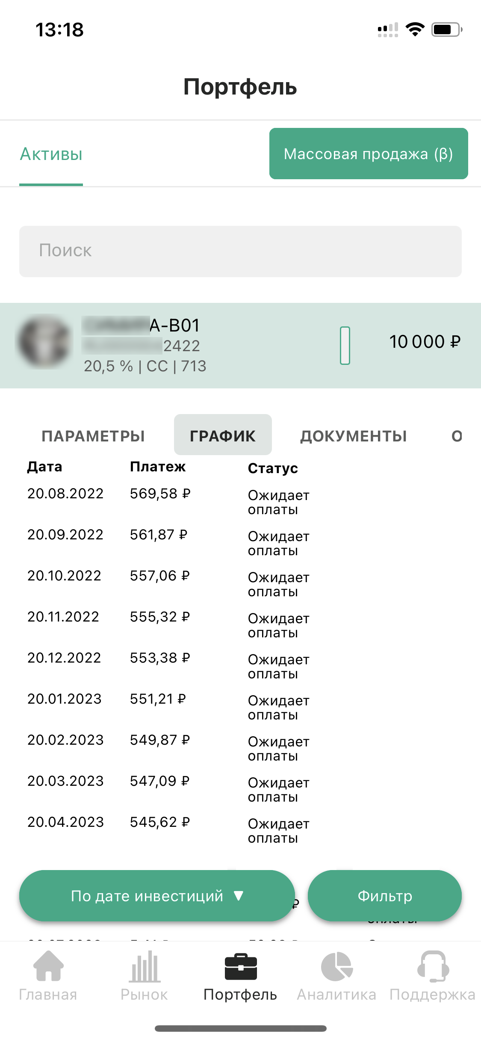Click the dropdown arrow on sort button
The height and width of the screenshot is (1042, 481).
tap(239, 895)
